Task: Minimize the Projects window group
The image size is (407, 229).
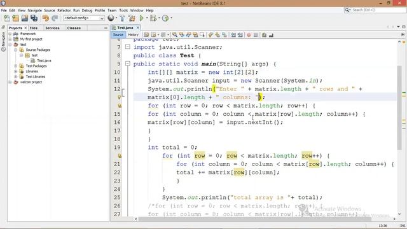Action: 106,28
